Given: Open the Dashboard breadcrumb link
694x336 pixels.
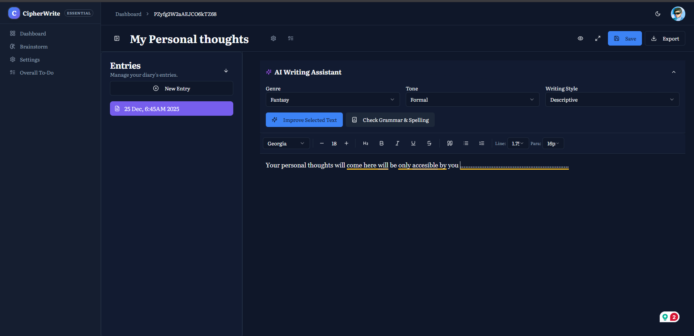Looking at the screenshot, I should click(x=128, y=14).
